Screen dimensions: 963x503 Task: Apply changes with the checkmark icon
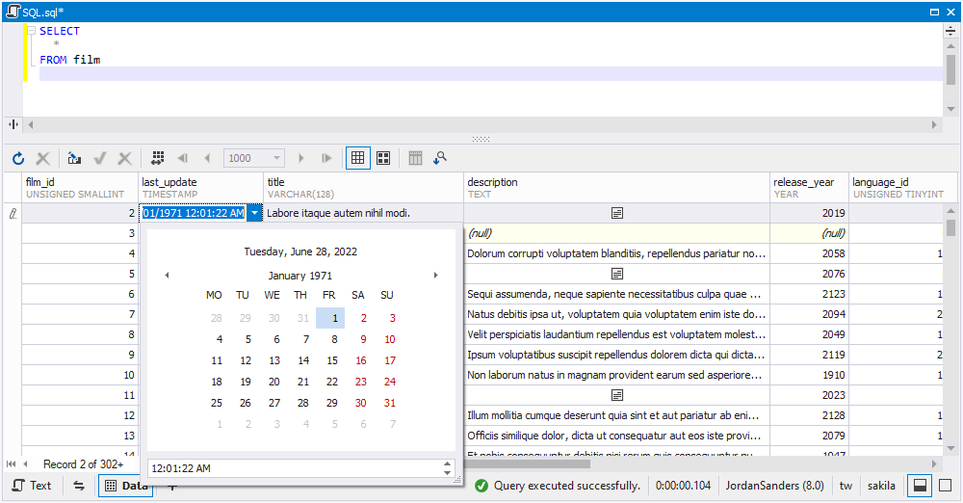pyautogui.click(x=99, y=158)
